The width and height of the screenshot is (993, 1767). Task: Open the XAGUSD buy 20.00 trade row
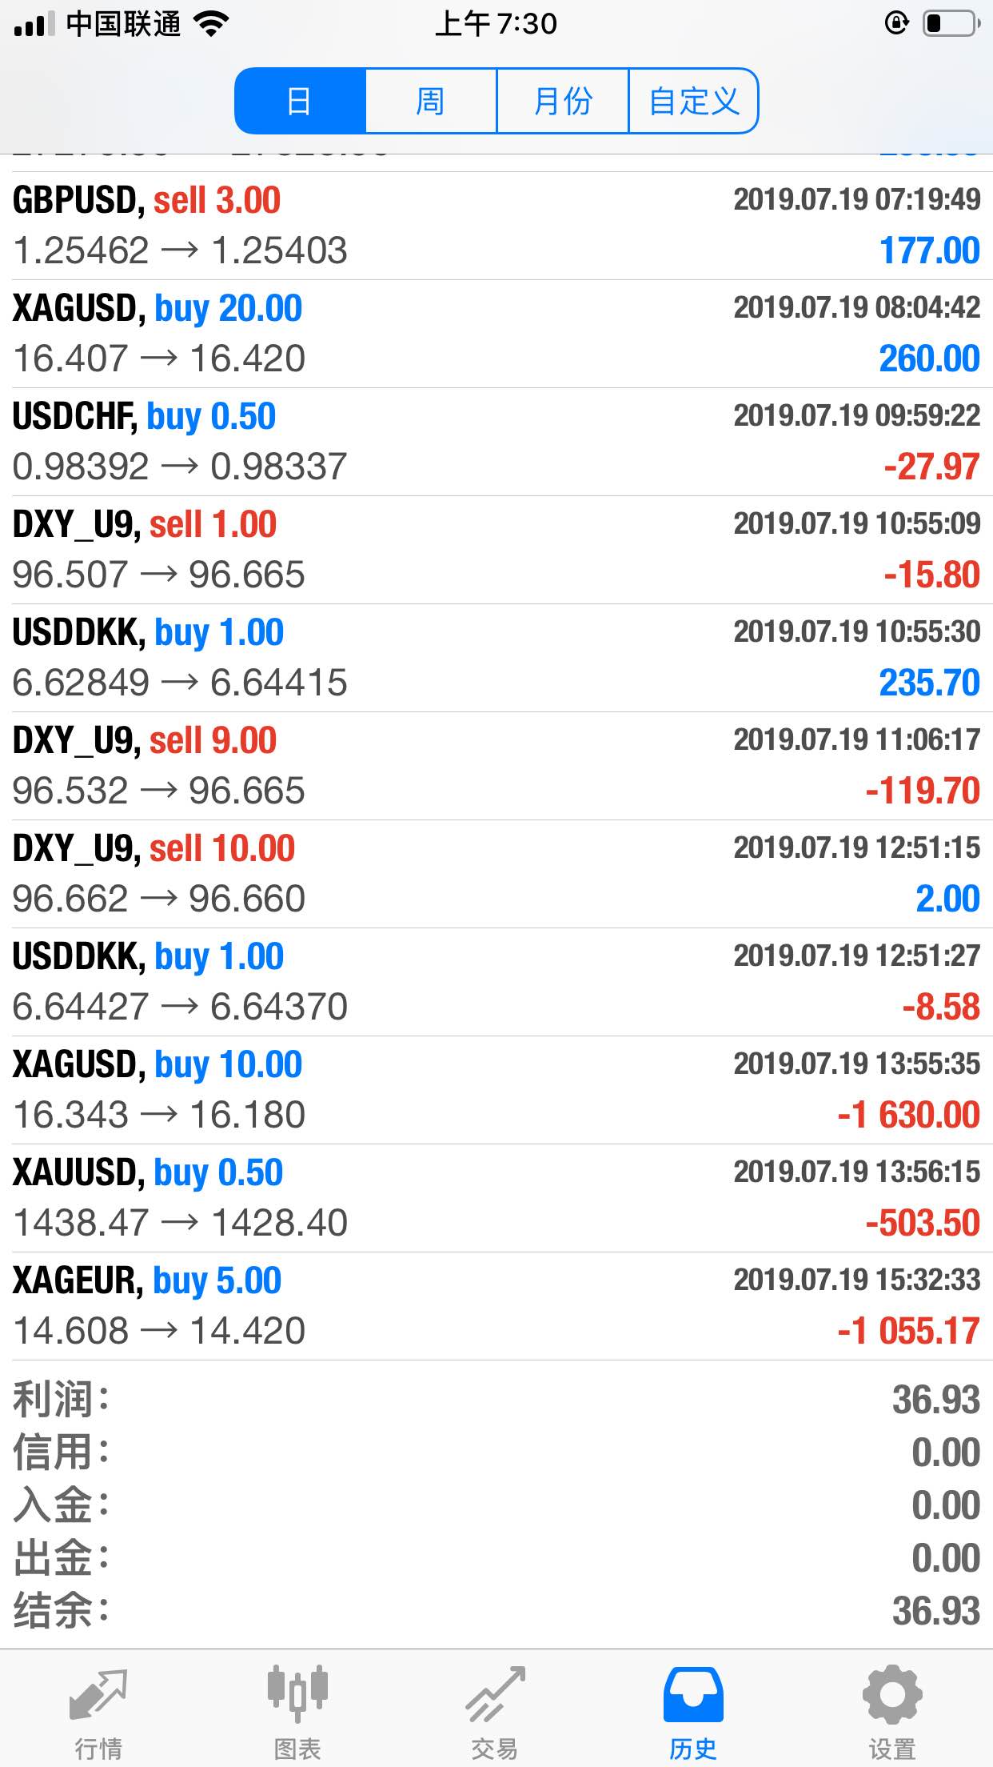tap(496, 334)
